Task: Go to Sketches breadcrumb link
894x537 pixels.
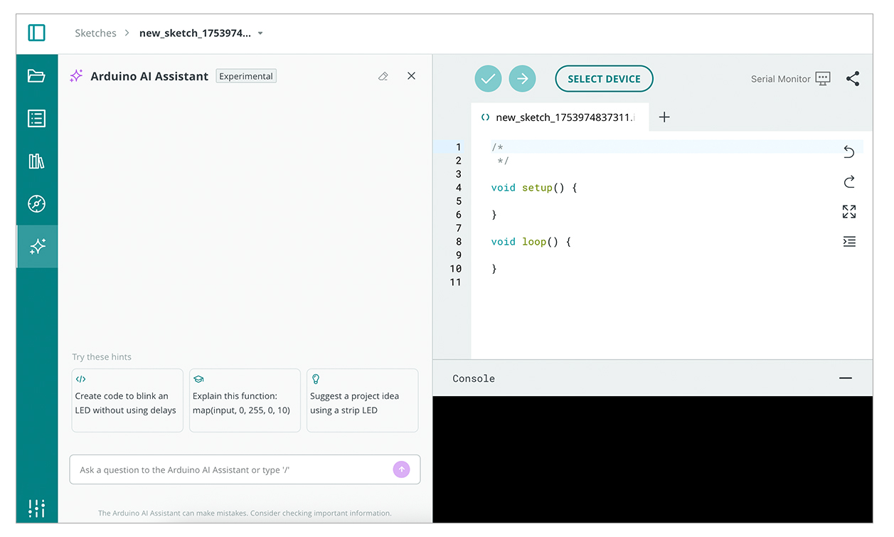Action: [95, 33]
